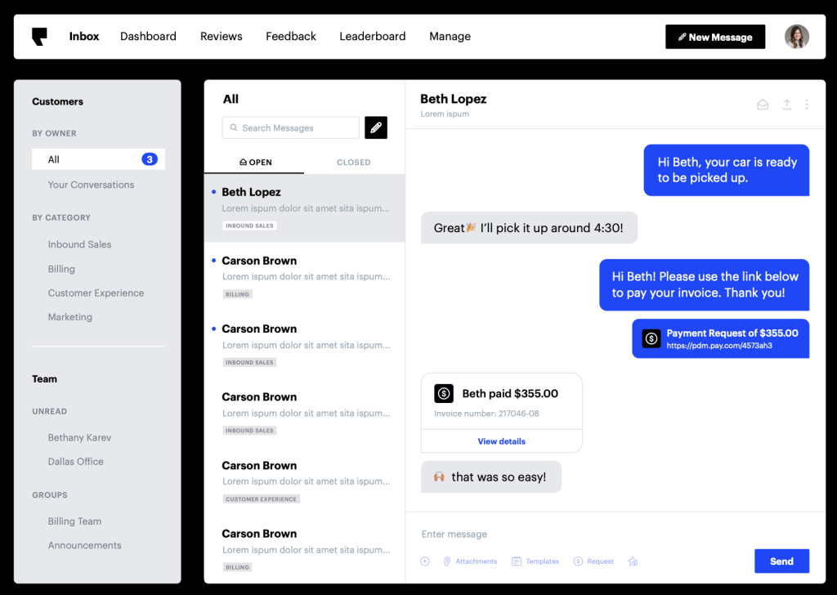Click the Team heading in sidebar

point(44,379)
